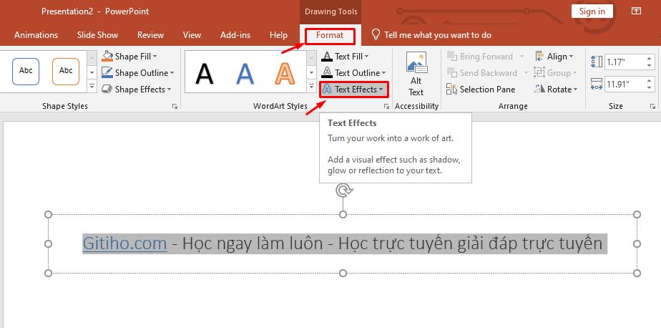Click the Selection Pane icon
This screenshot has width=661, height=328.
[x=452, y=89]
